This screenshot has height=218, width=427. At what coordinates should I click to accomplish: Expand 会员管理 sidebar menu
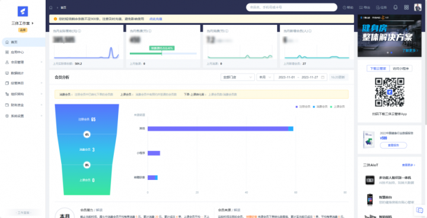pos(23,62)
